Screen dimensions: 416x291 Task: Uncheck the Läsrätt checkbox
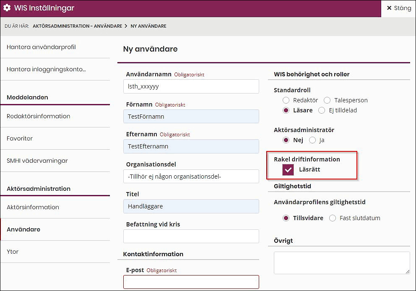coord(288,169)
